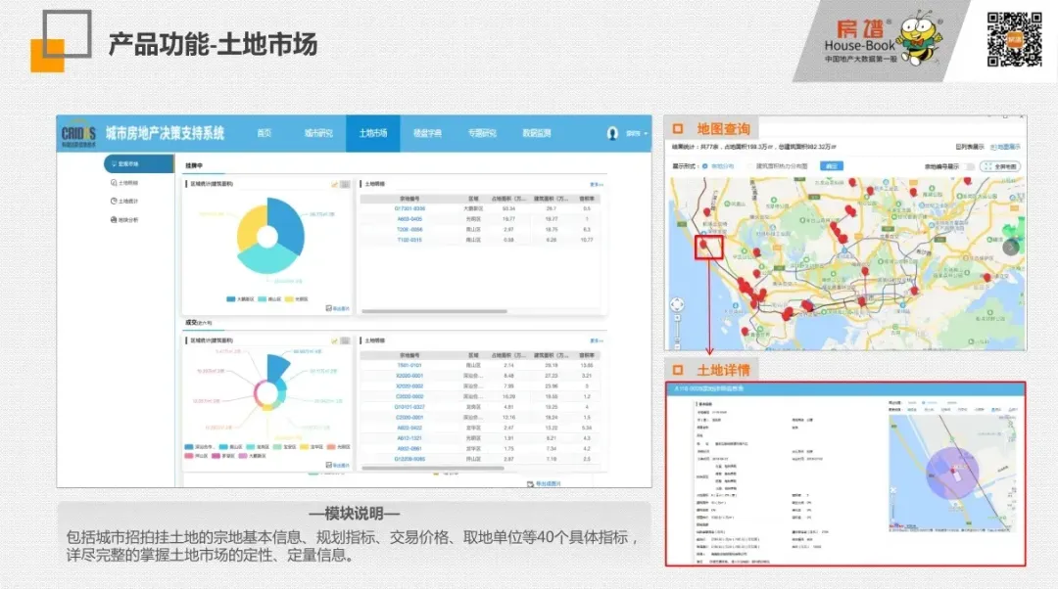Click the pencil edit icon on 区域统计 chart
1058x589 pixels.
click(x=333, y=183)
